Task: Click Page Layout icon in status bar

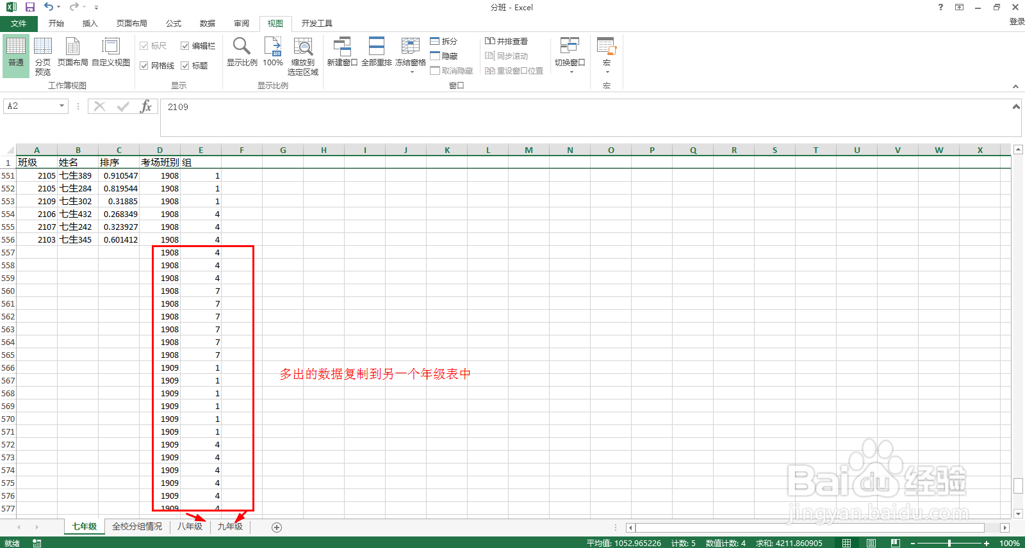Action: (x=871, y=543)
